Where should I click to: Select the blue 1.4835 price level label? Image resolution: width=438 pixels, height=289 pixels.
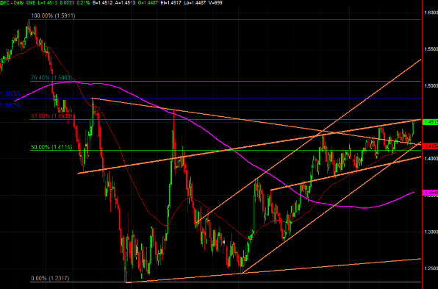[10, 94]
